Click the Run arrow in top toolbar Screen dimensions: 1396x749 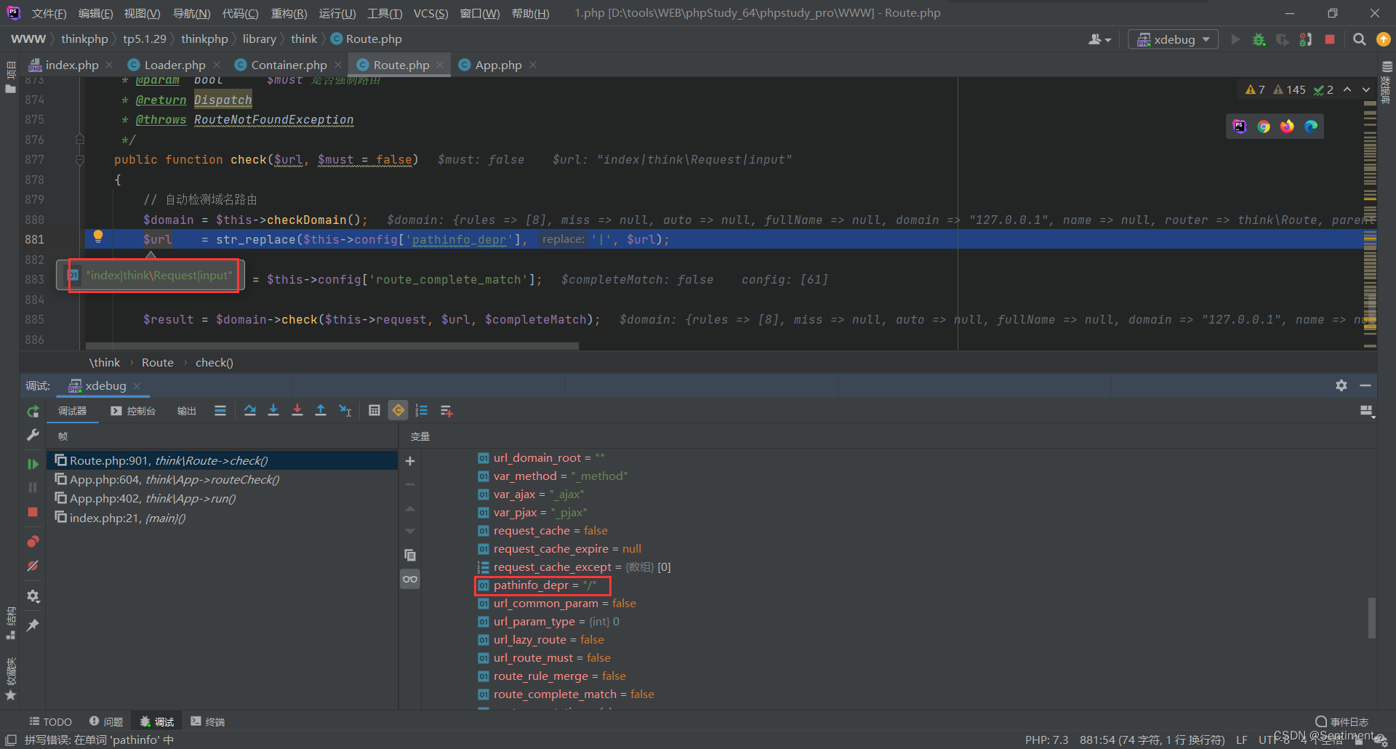click(1235, 39)
